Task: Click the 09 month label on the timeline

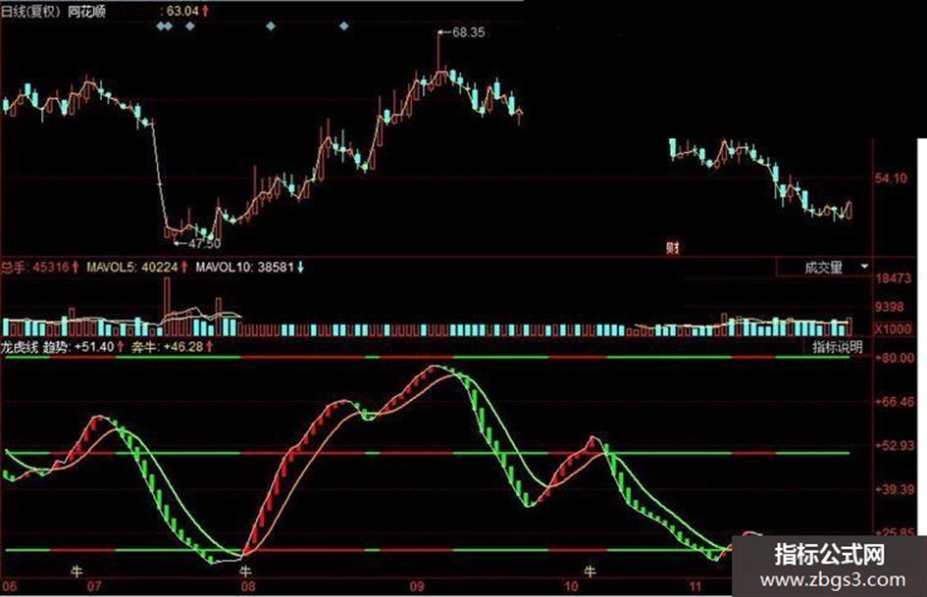Action: [x=417, y=586]
